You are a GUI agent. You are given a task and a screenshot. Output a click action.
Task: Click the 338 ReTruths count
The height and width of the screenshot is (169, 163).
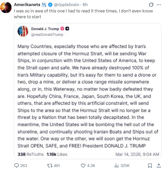[x=30, y=154]
